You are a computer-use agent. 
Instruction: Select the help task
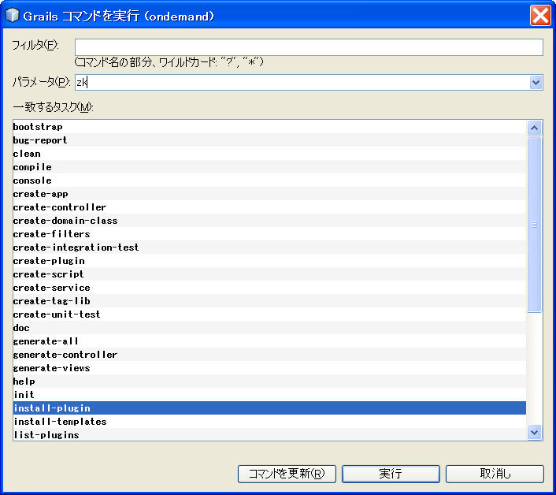click(x=269, y=381)
